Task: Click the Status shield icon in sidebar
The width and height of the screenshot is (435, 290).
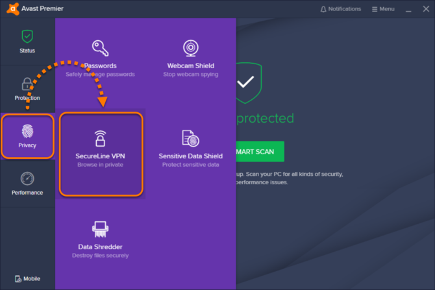Action: [x=27, y=36]
